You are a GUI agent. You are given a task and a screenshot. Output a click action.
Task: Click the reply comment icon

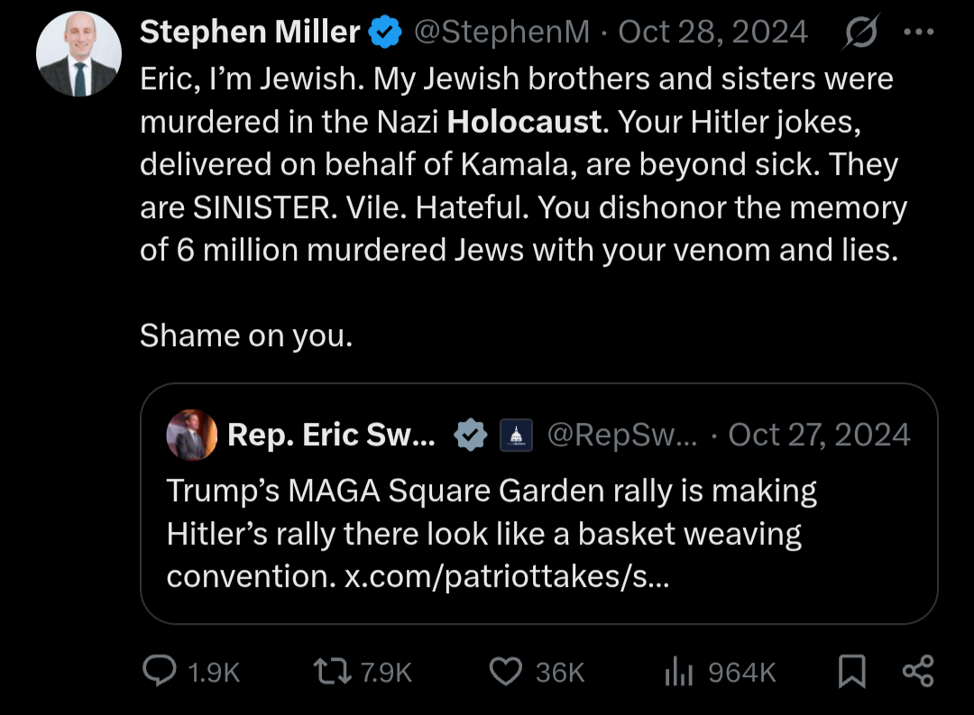click(161, 671)
